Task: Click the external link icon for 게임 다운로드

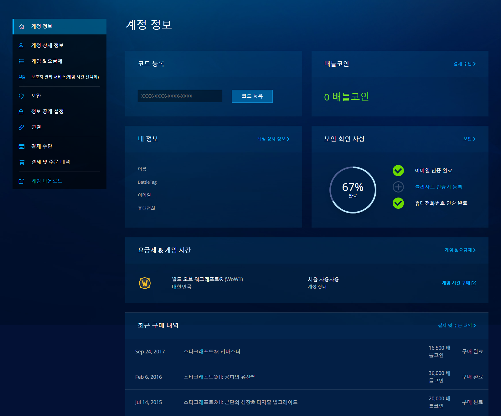Action: coord(21,181)
